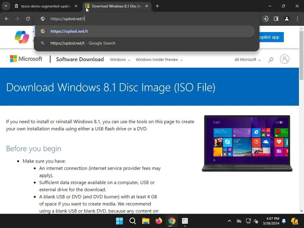
Task: Expand the Windows Insider Preview dropdown
Action: point(159,60)
